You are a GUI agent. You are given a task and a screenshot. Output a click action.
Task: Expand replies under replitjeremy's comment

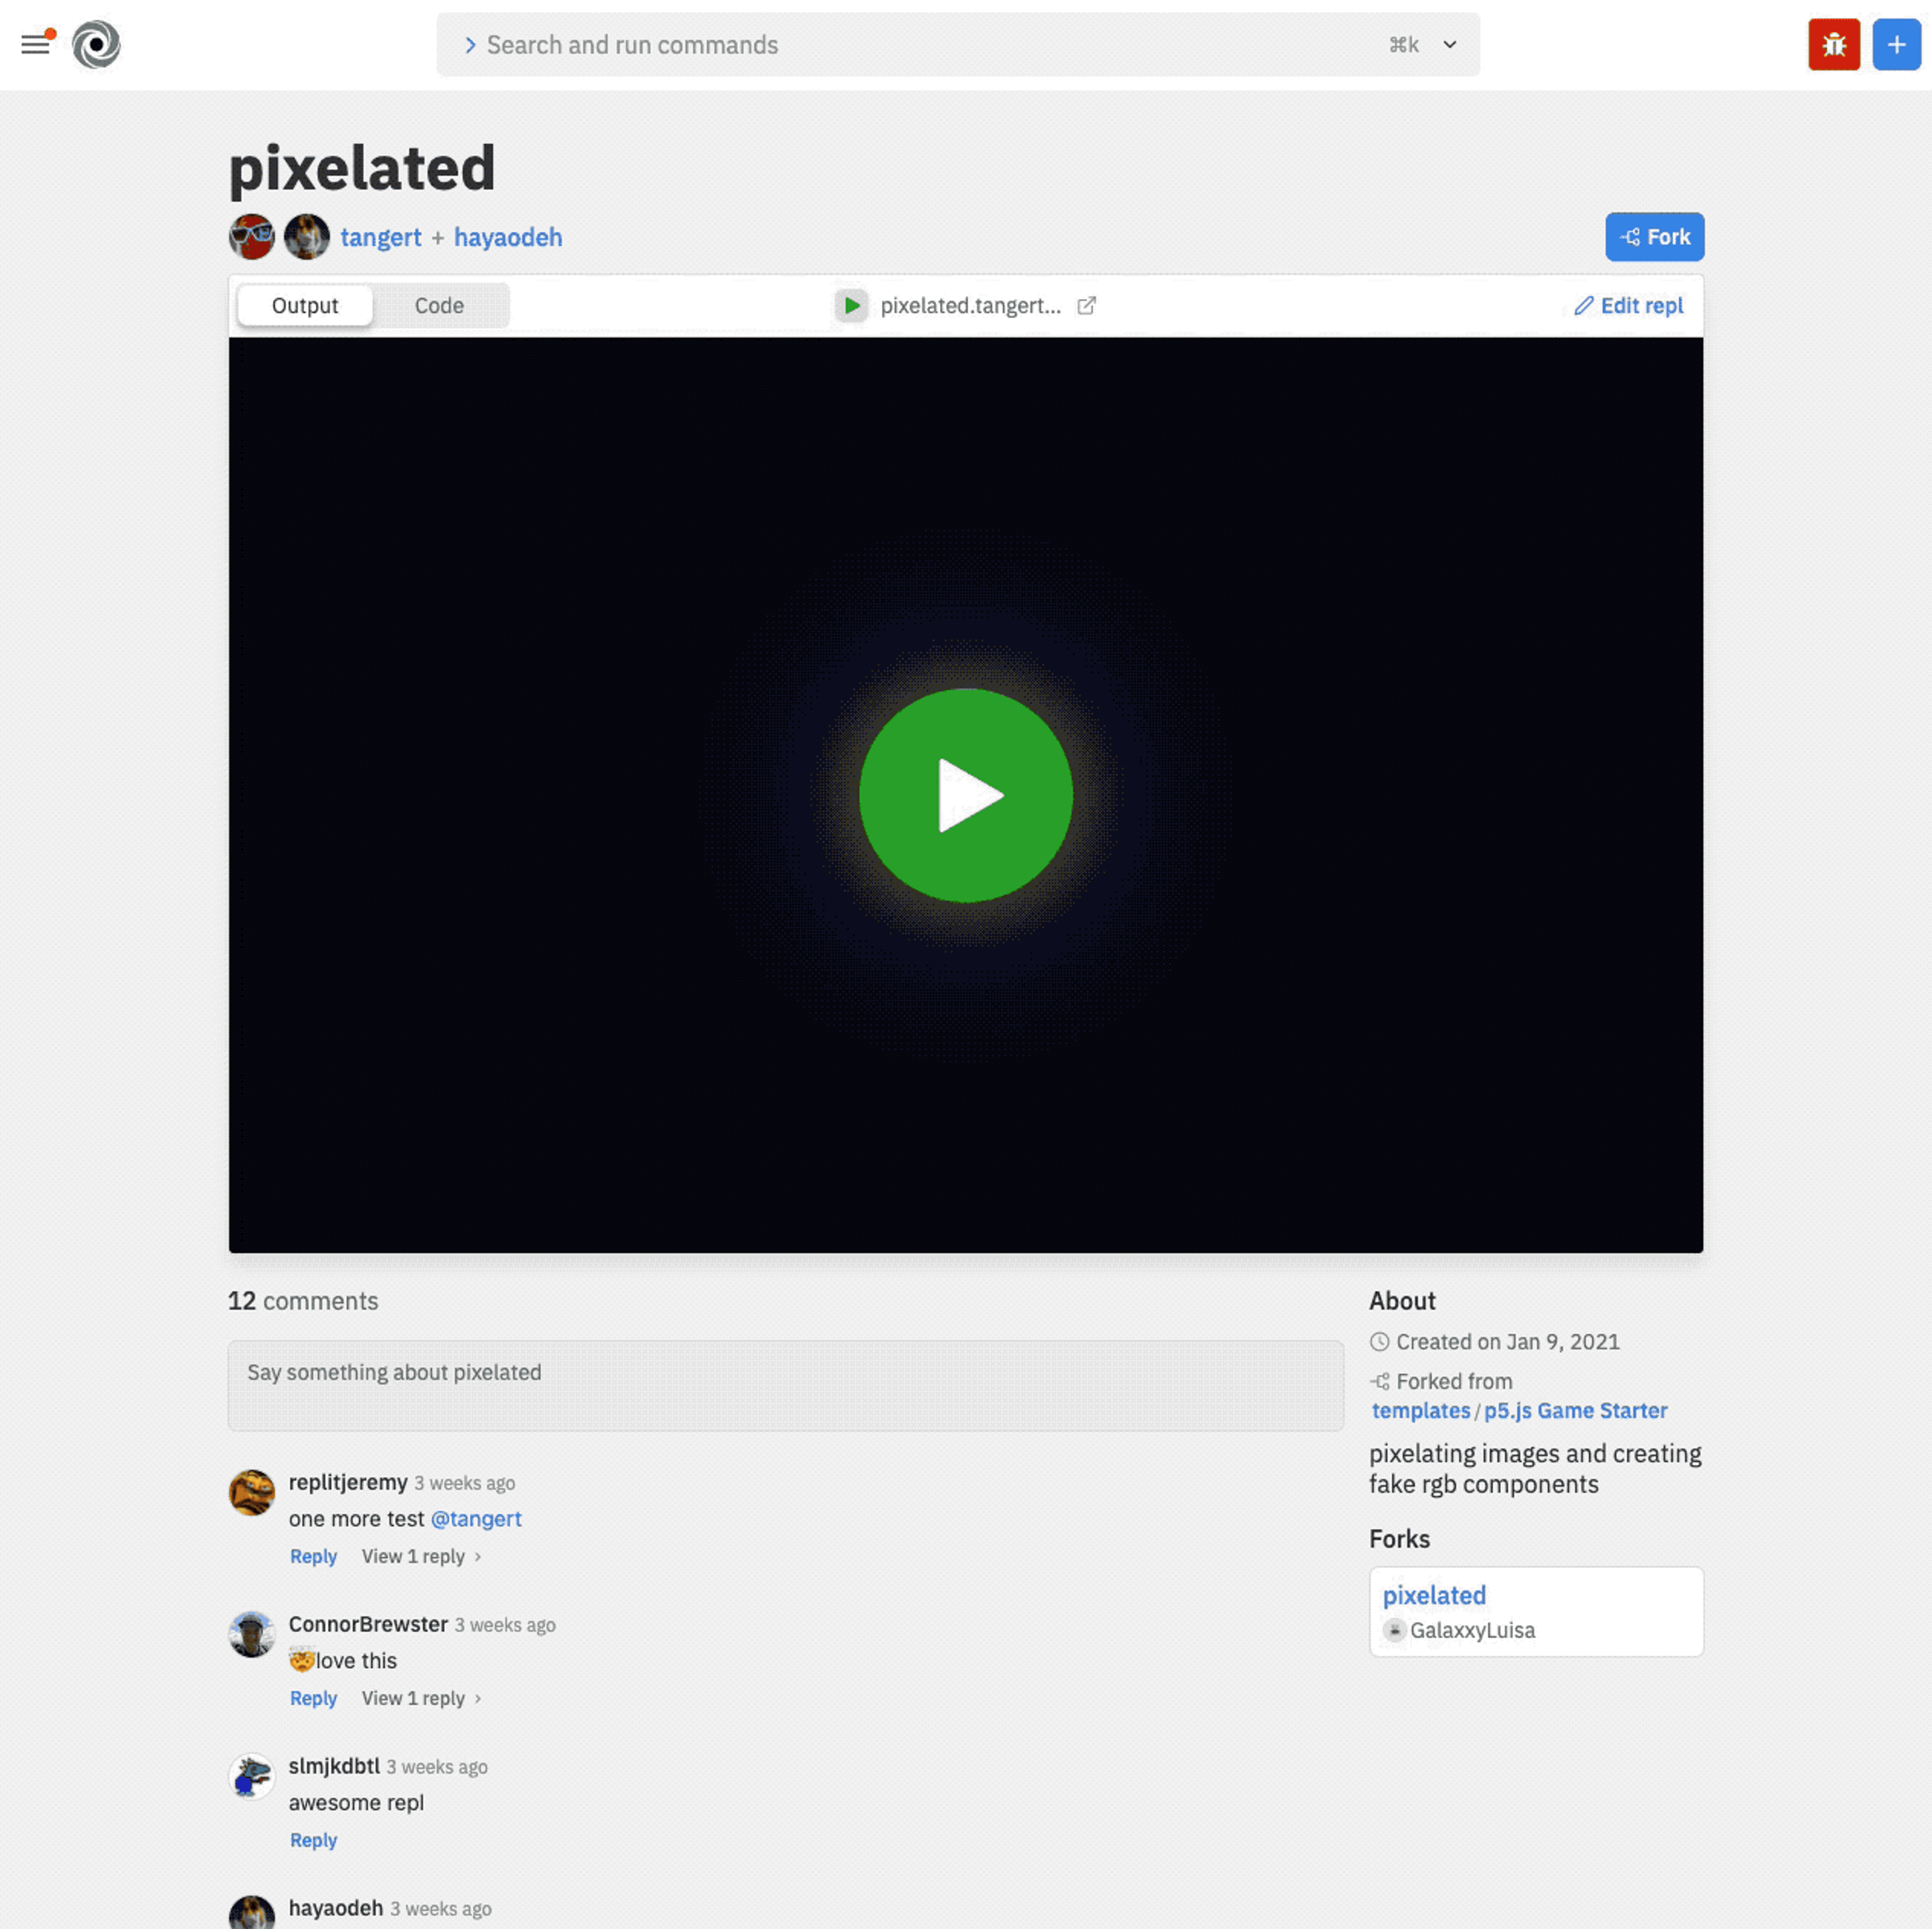[421, 1555]
